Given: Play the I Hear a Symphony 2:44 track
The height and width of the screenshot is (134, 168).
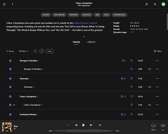Looking at the screenshot, I should pos(10,105).
